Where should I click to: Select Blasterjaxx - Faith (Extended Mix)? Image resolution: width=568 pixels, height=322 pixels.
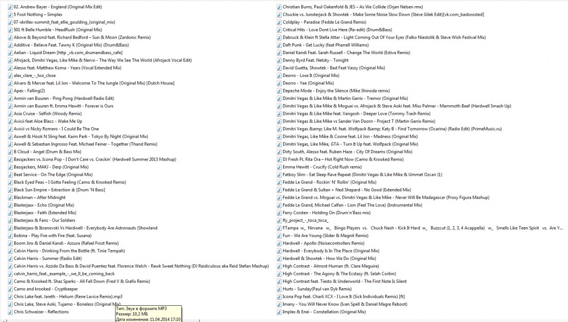click(45, 213)
